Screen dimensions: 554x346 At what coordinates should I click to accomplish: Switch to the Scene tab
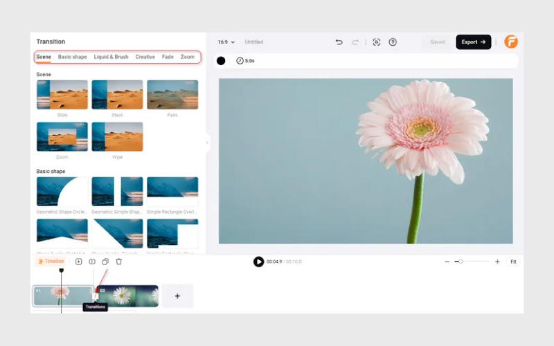(x=44, y=57)
